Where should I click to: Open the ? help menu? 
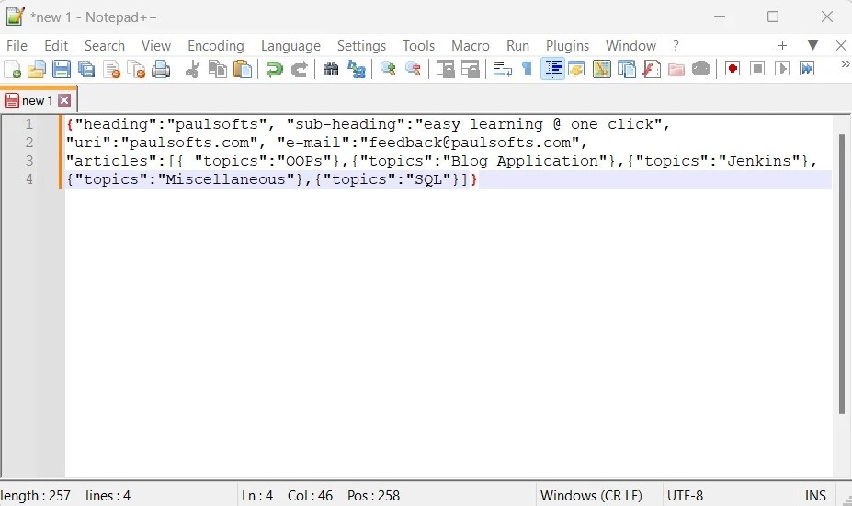pos(676,46)
